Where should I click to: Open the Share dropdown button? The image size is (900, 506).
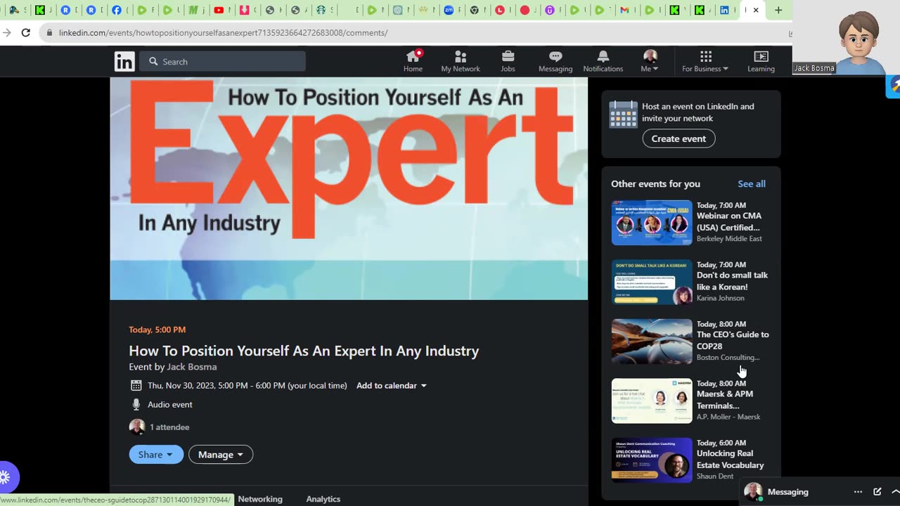point(156,455)
